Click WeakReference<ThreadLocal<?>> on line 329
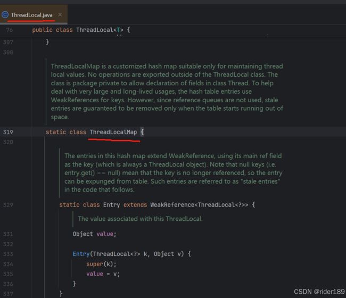 click(199, 205)
